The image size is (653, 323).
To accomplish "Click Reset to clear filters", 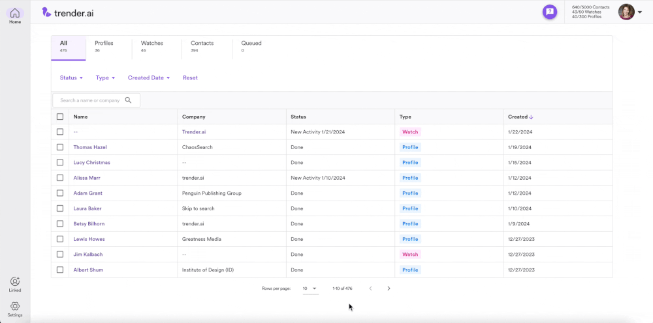I will 190,77.
